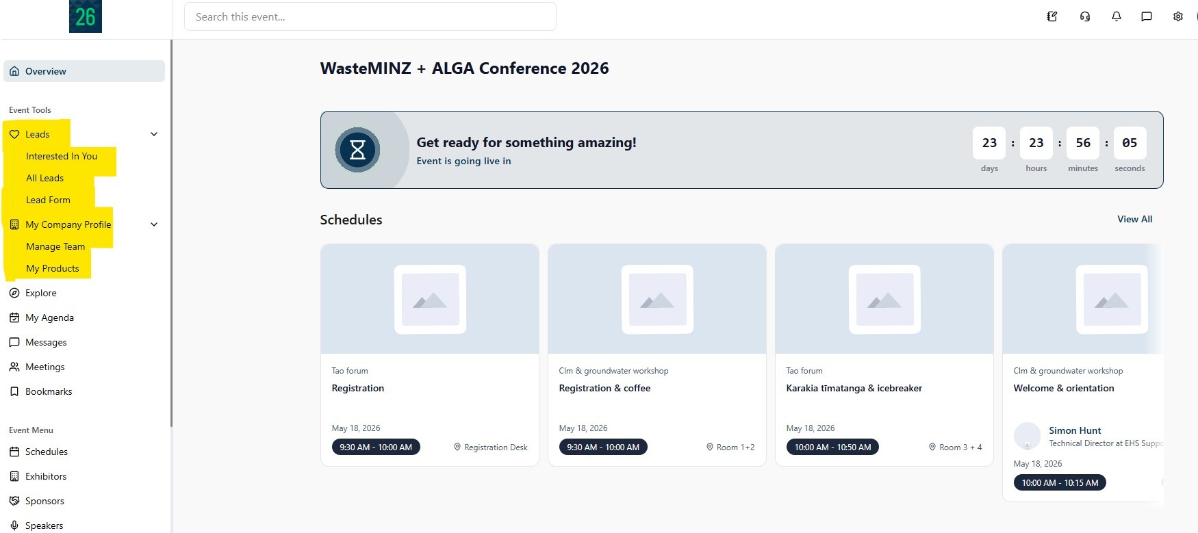Click the Registration & coffee card thumbnail

pyautogui.click(x=657, y=299)
